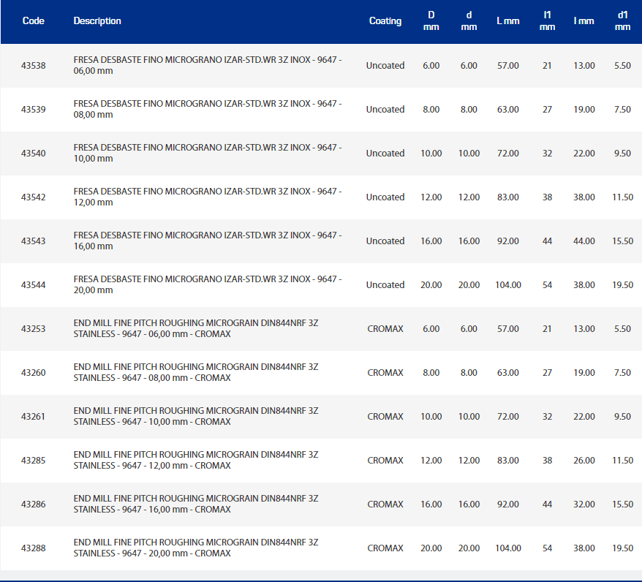Click the 20,00 mm CROMAX END MILL description
Viewport: 642px width, 582px height.
(196, 548)
